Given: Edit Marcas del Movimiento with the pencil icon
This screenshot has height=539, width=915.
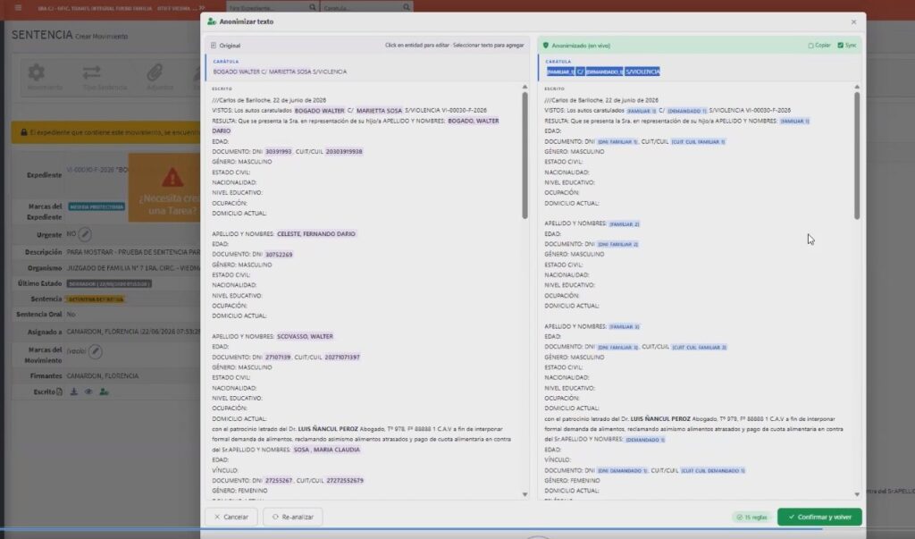Looking at the screenshot, I should (96, 351).
